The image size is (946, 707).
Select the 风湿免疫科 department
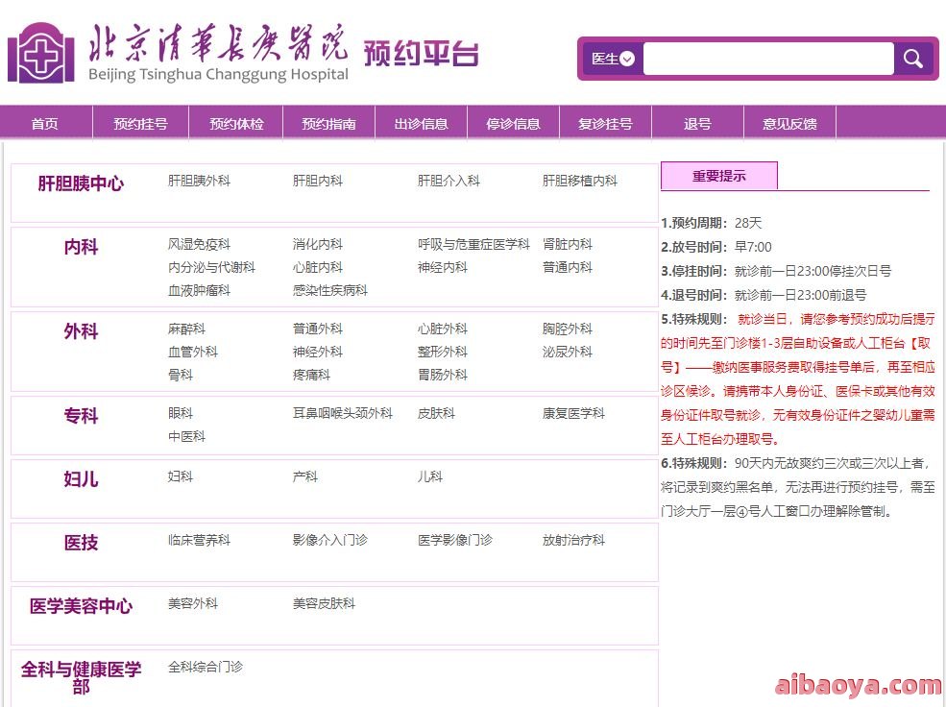click(199, 244)
